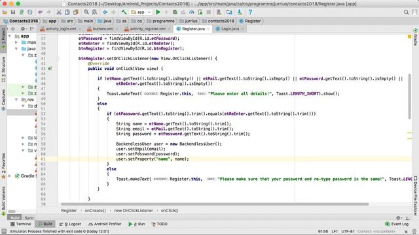Open the UTF-8 encoding selector
Viewport: 419px width, 235px height.
point(348,232)
